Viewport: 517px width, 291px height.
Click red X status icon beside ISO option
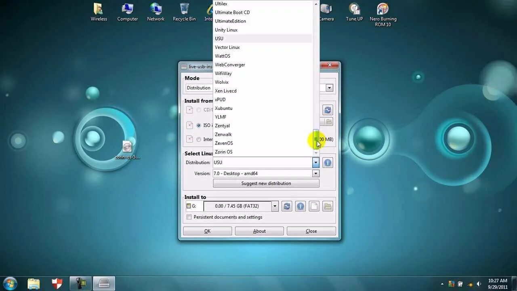click(x=189, y=125)
